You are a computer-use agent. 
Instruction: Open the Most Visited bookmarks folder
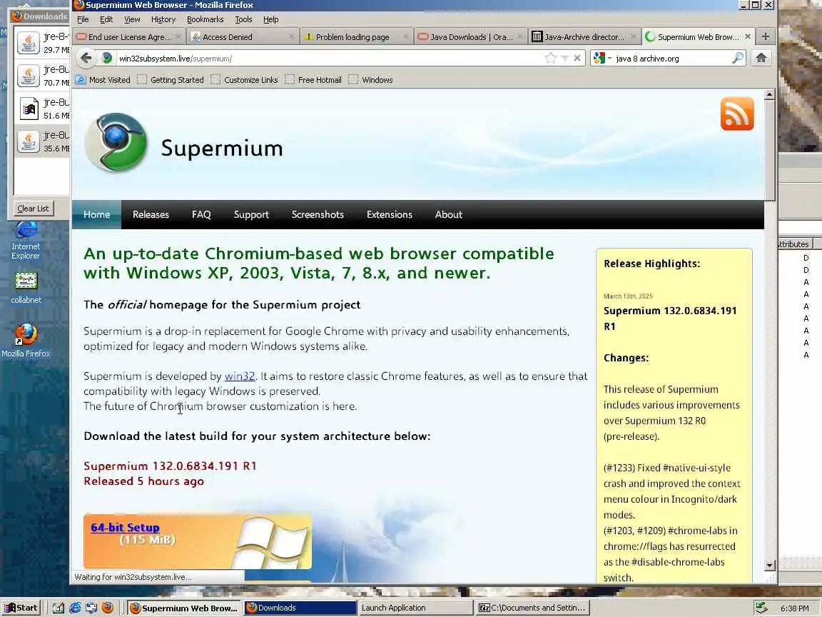[103, 80]
